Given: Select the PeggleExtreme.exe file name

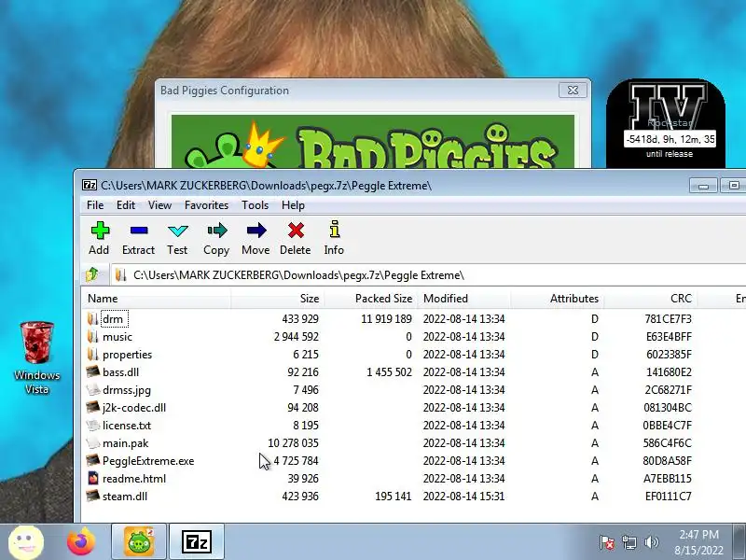Looking at the screenshot, I should point(148,461).
